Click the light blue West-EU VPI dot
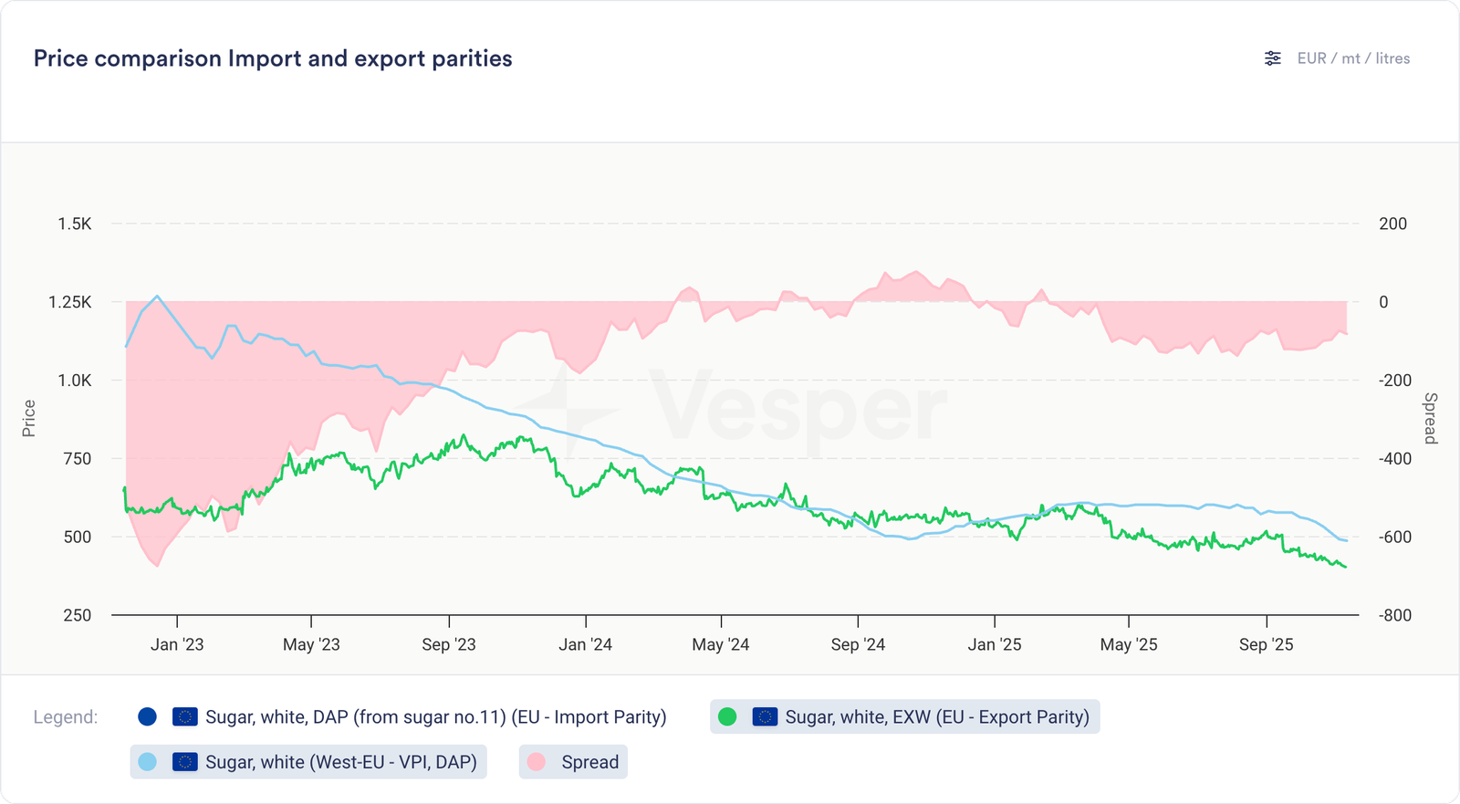Screen dimensions: 1460x804 [x=147, y=762]
